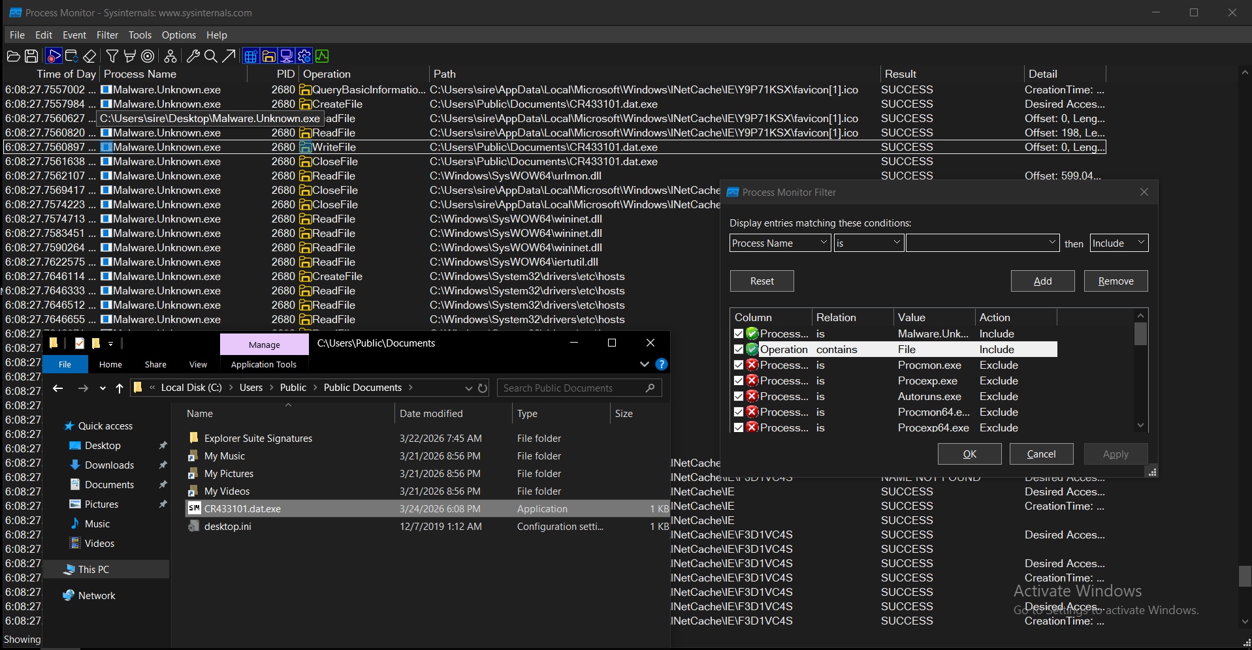Image resolution: width=1252 pixels, height=650 pixels.
Task: Open the Process Name column dropdown
Action: click(780, 243)
